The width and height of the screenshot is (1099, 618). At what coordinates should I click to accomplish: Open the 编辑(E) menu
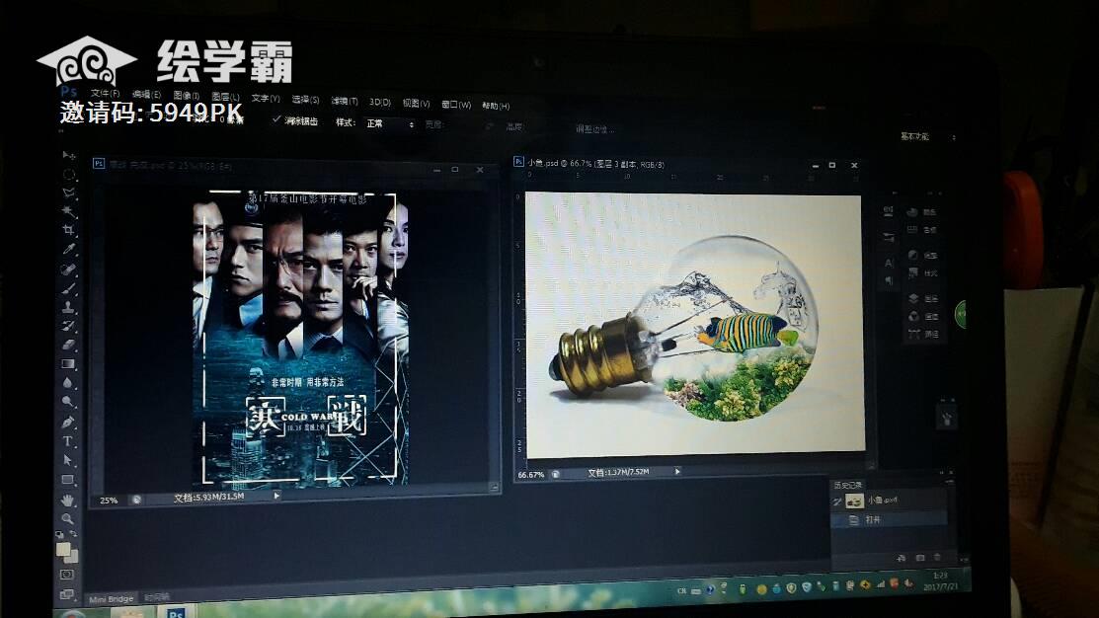point(146,95)
